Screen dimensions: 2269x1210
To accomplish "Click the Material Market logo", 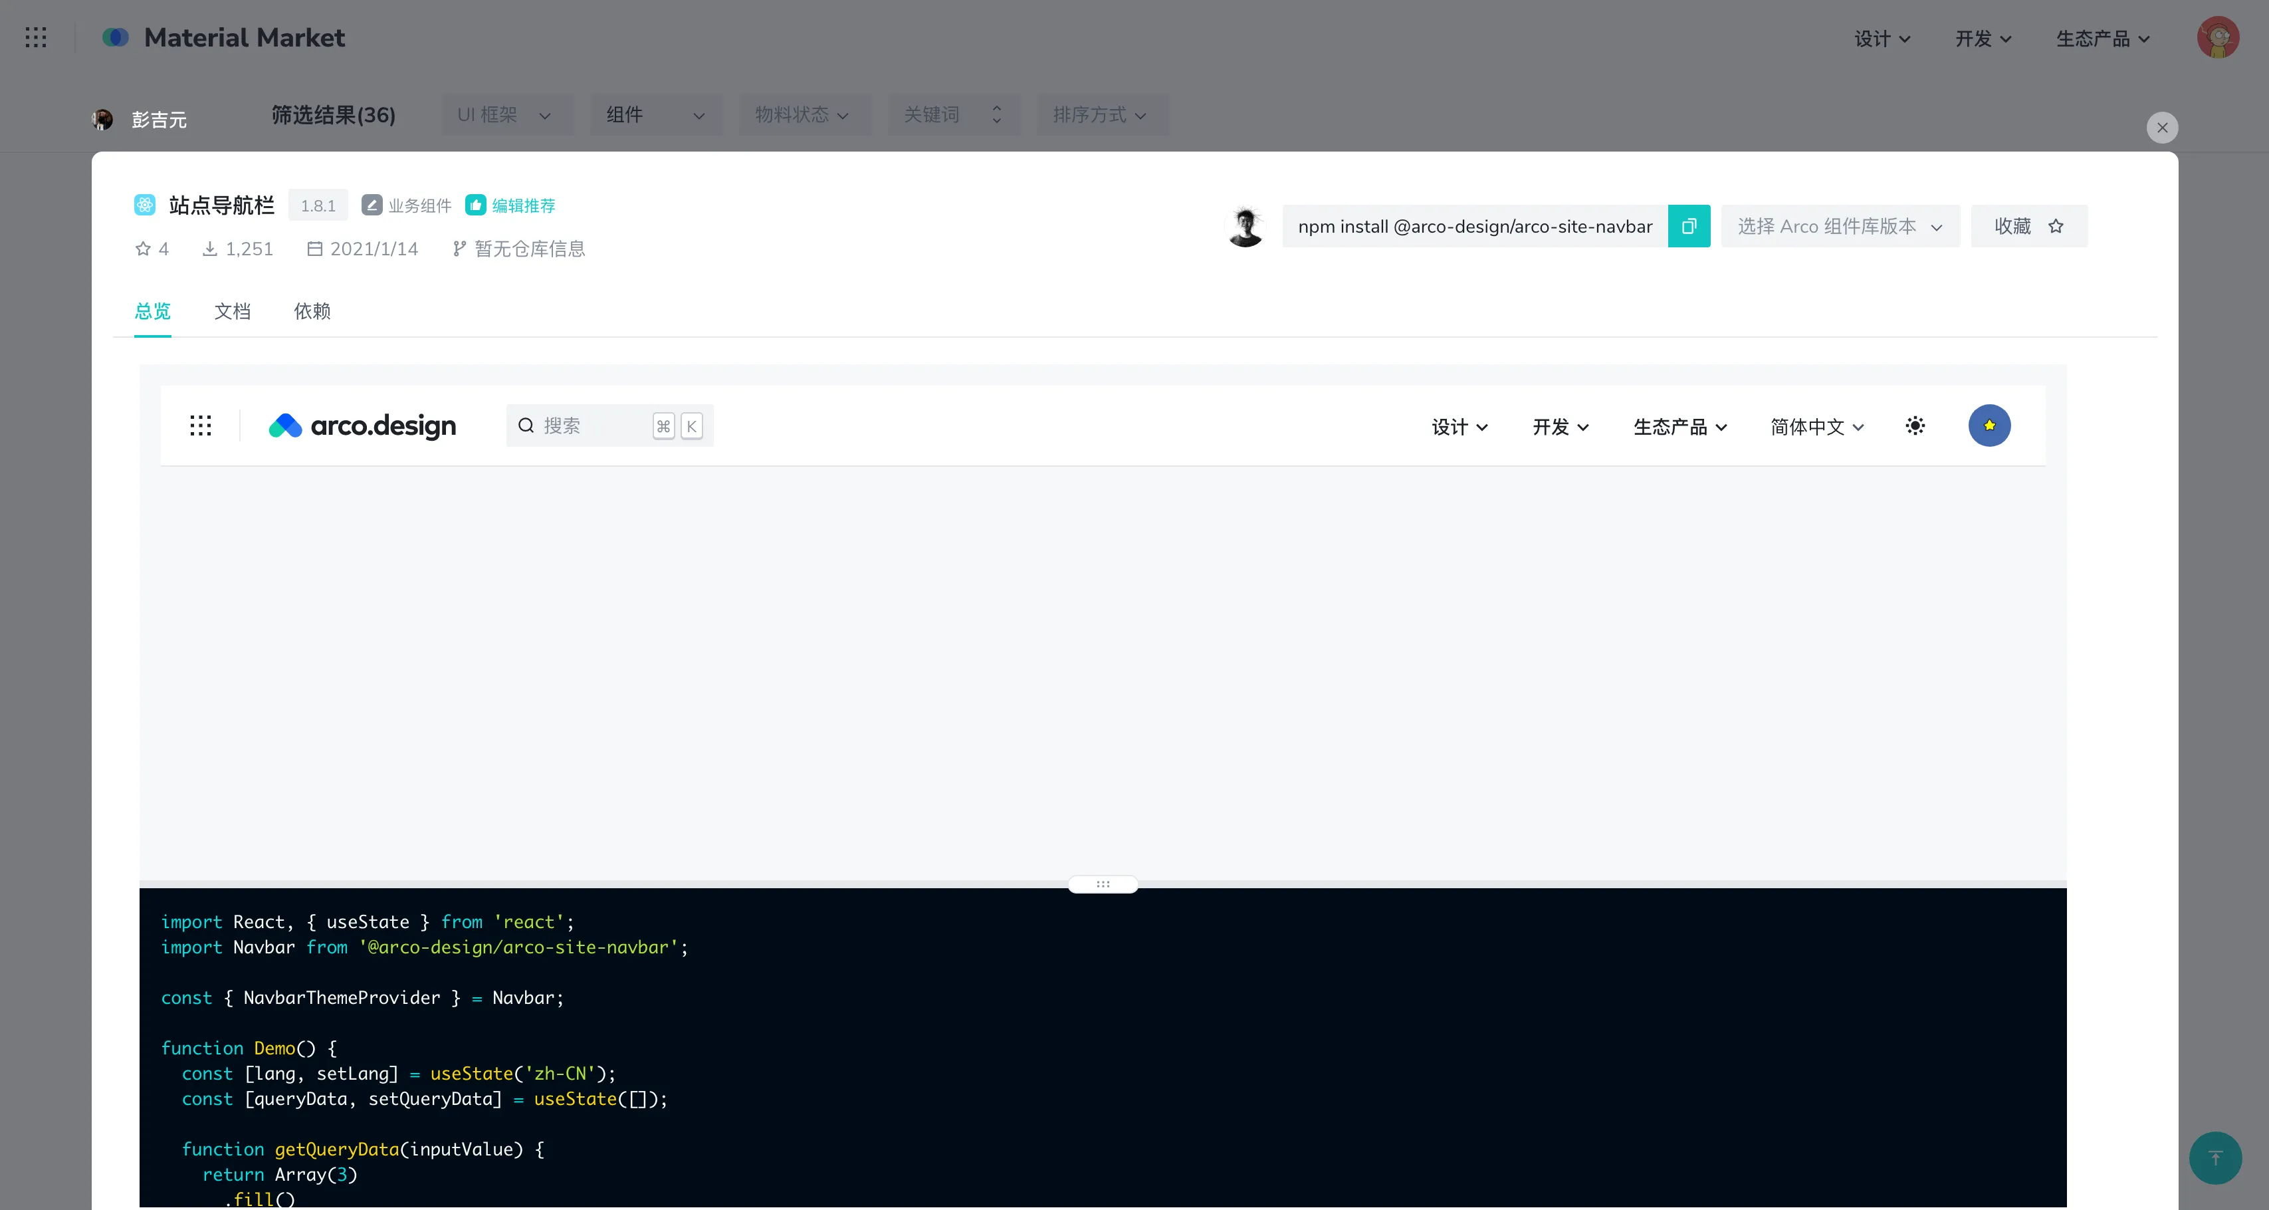I will coord(224,37).
